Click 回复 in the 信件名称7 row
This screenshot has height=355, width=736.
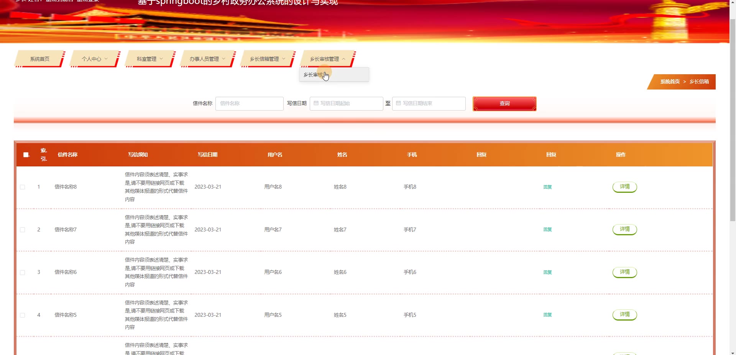point(547,230)
